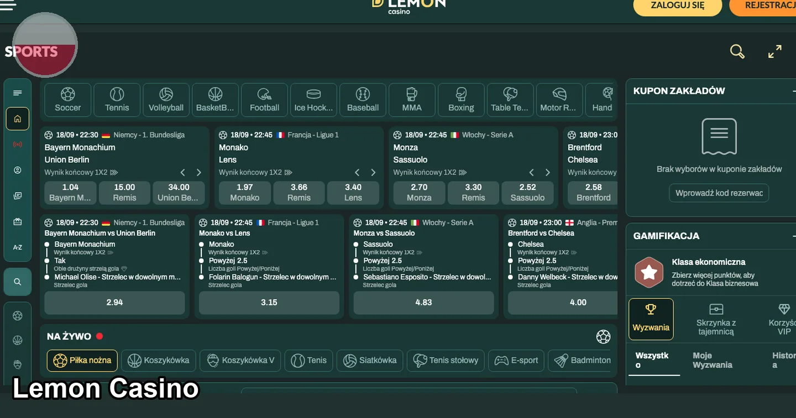The height and width of the screenshot is (418, 796).
Task: Select the Boxing sport tile
Action: click(x=462, y=100)
